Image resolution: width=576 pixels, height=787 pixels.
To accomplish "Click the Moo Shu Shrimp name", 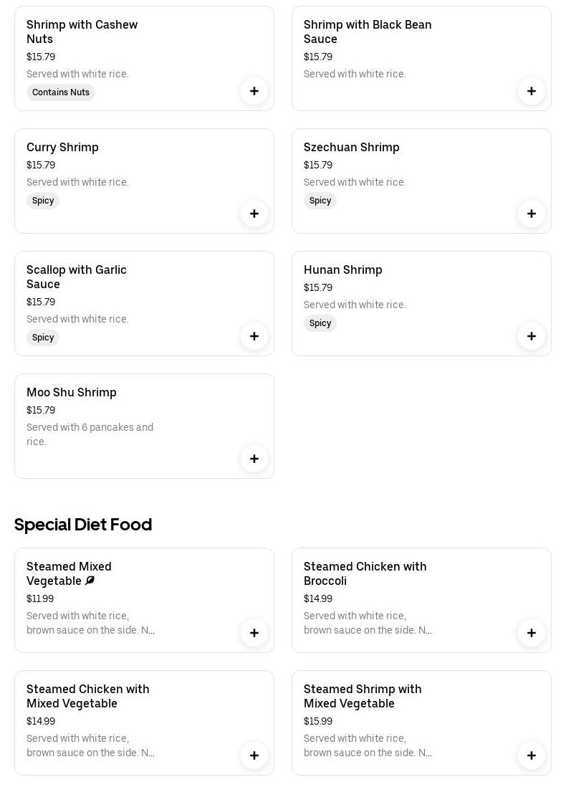I will coord(71,392).
